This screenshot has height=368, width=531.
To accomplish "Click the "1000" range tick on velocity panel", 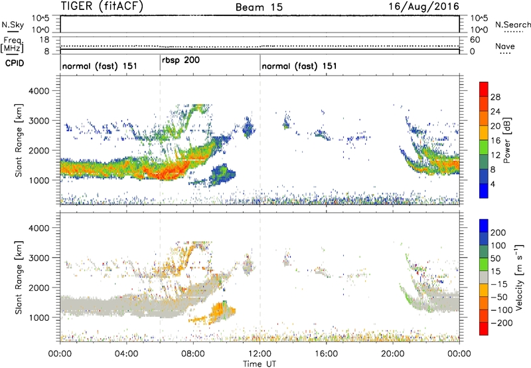I will [39, 318].
